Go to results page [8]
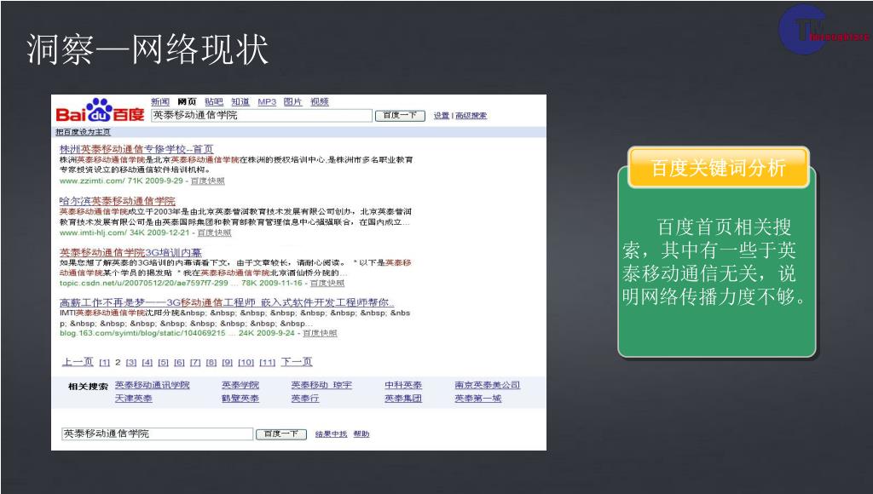This screenshot has height=494, width=873. tap(211, 363)
